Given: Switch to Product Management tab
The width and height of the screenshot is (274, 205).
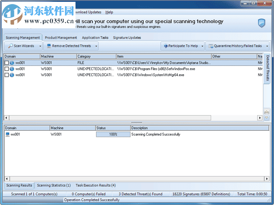Looking at the screenshot, I should coord(61,37).
